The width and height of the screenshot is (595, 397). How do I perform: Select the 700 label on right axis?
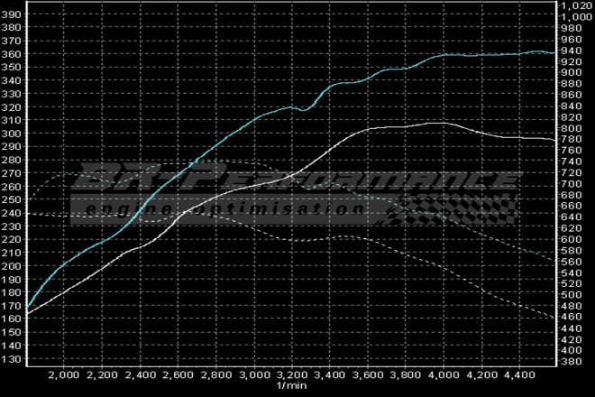pyautogui.click(x=572, y=183)
